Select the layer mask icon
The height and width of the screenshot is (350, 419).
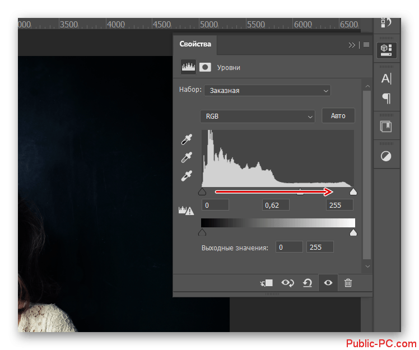[x=205, y=67]
